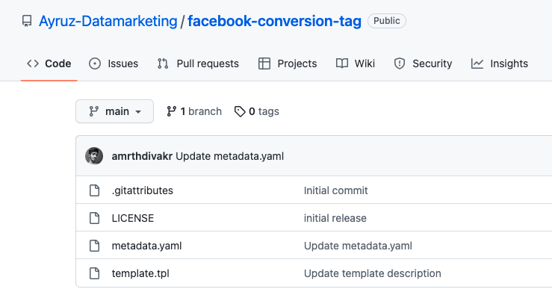Image resolution: width=552 pixels, height=289 pixels.
Task: Click the Public visibility badge
Action: coord(386,21)
